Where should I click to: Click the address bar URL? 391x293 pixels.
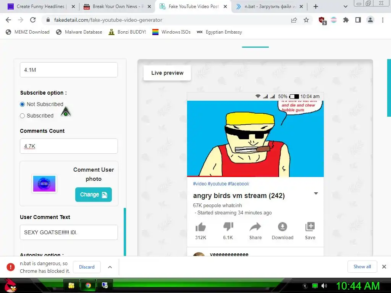(x=108, y=20)
